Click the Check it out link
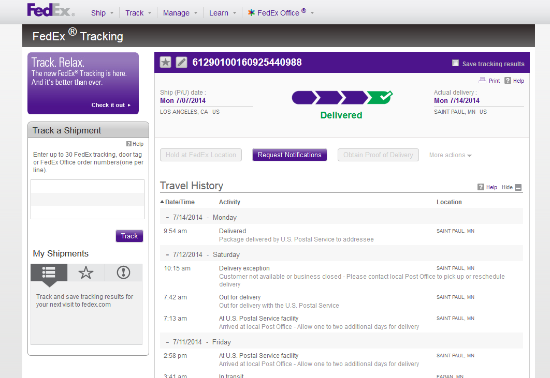 (x=111, y=105)
